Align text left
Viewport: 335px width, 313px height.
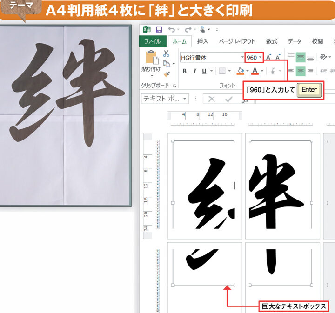point(290,71)
